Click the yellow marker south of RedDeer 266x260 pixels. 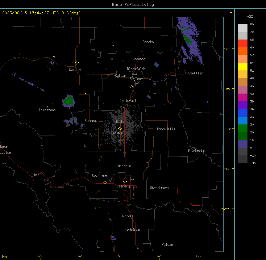click(x=131, y=87)
